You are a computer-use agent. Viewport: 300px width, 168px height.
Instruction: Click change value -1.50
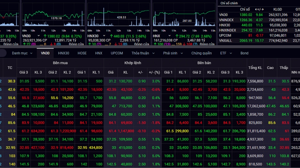[141, 123]
